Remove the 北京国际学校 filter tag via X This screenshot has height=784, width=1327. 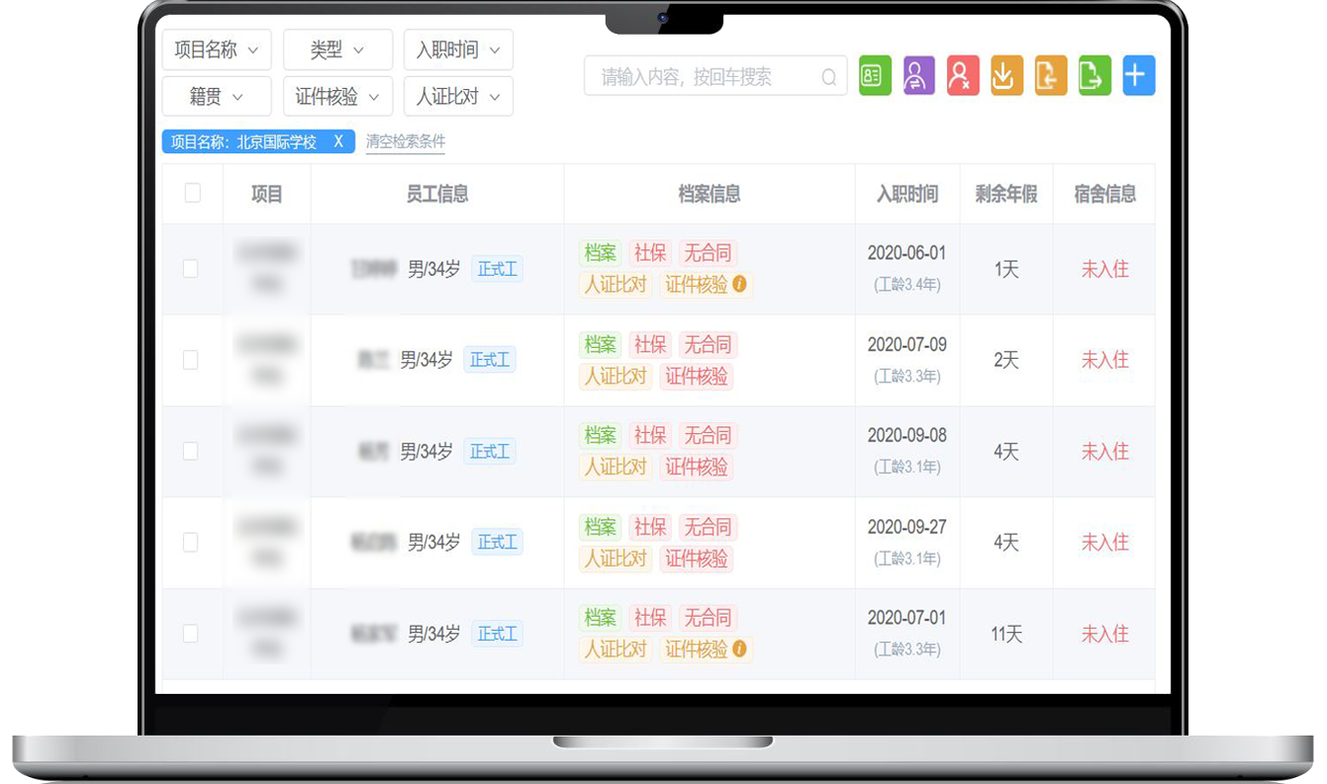pos(338,141)
